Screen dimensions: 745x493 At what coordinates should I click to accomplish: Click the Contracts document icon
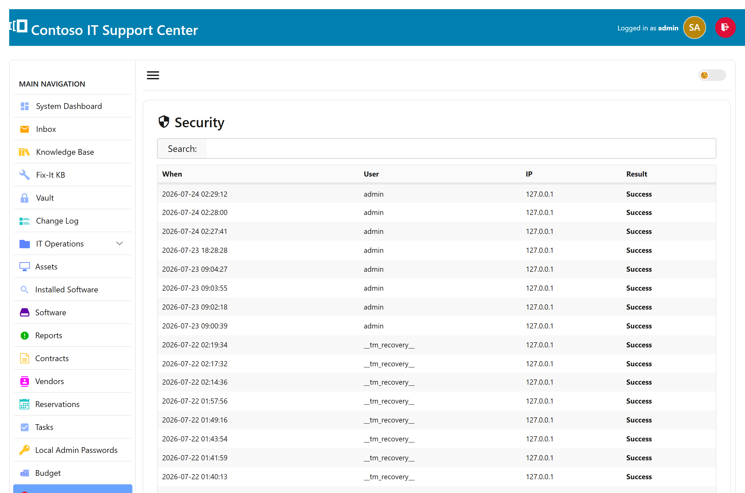pyautogui.click(x=25, y=359)
